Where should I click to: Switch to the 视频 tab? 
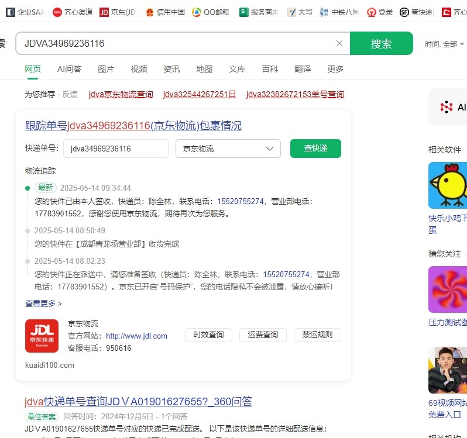click(x=139, y=69)
